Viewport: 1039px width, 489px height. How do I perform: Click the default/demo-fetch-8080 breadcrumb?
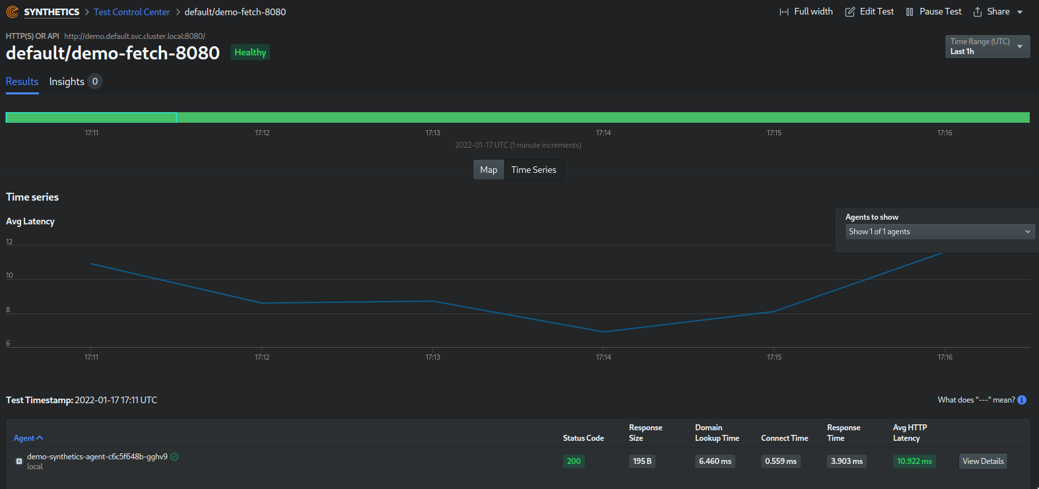235,12
